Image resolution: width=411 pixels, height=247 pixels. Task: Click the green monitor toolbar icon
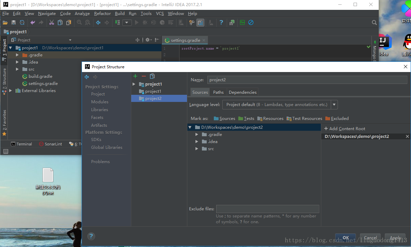(242, 22)
